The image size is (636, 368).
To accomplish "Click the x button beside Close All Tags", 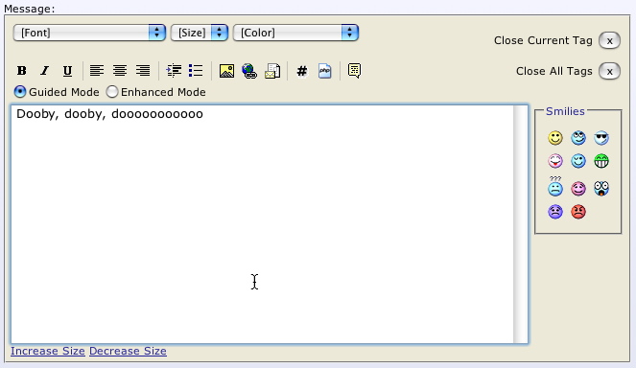I will point(609,71).
